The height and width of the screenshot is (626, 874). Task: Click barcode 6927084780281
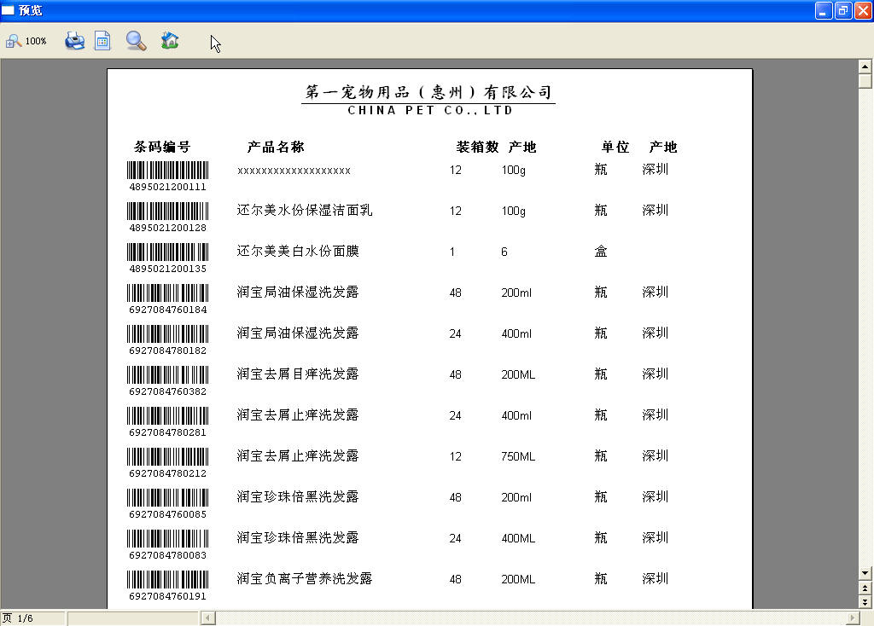[168, 421]
